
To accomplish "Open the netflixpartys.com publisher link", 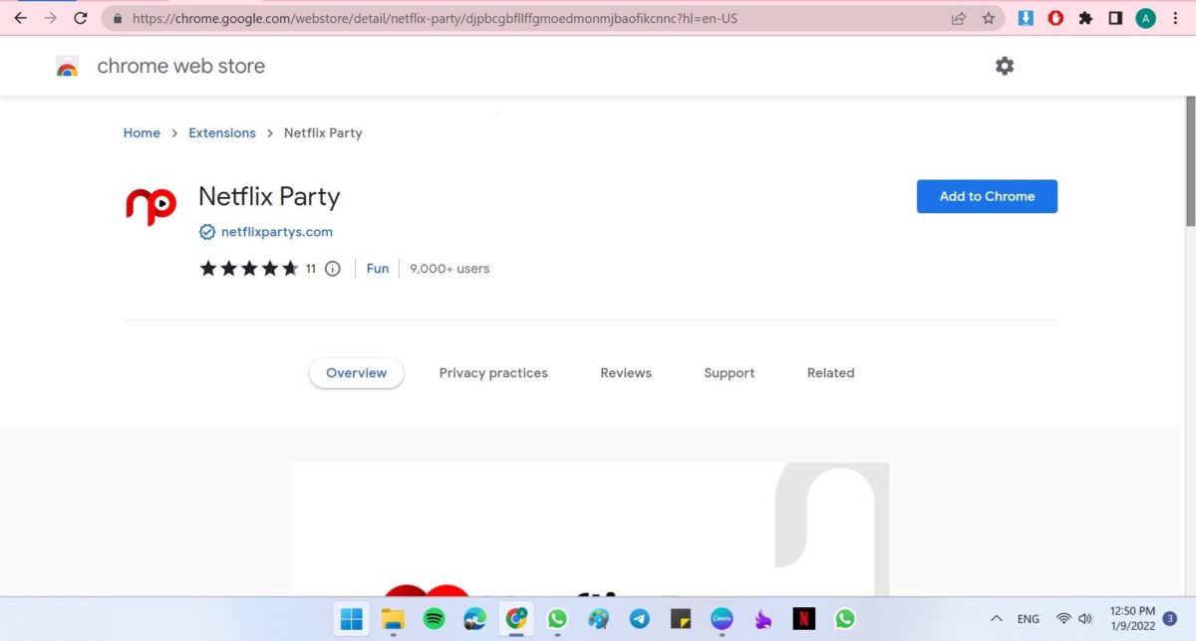I will (x=276, y=232).
